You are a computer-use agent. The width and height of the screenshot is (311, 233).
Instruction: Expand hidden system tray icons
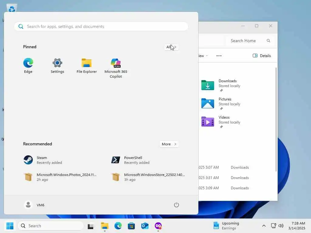pos(264,226)
